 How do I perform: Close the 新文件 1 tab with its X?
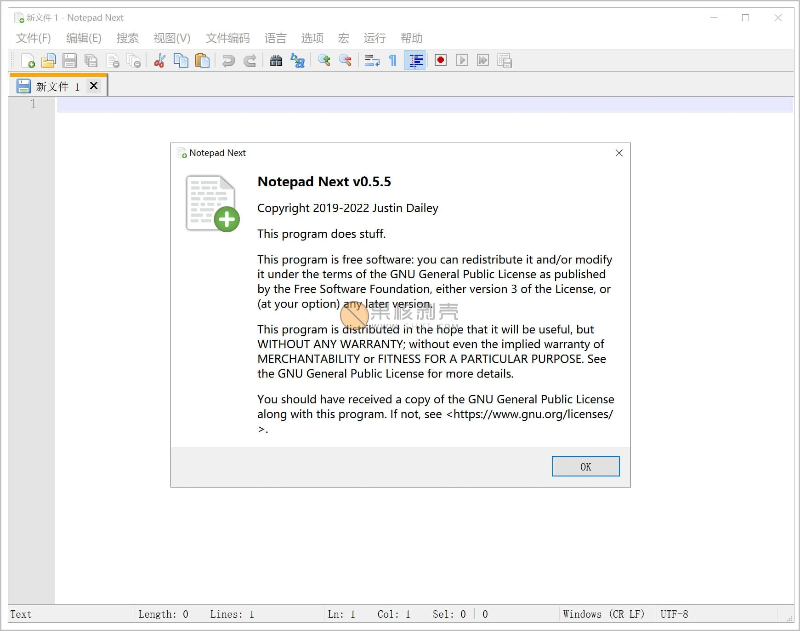(94, 86)
